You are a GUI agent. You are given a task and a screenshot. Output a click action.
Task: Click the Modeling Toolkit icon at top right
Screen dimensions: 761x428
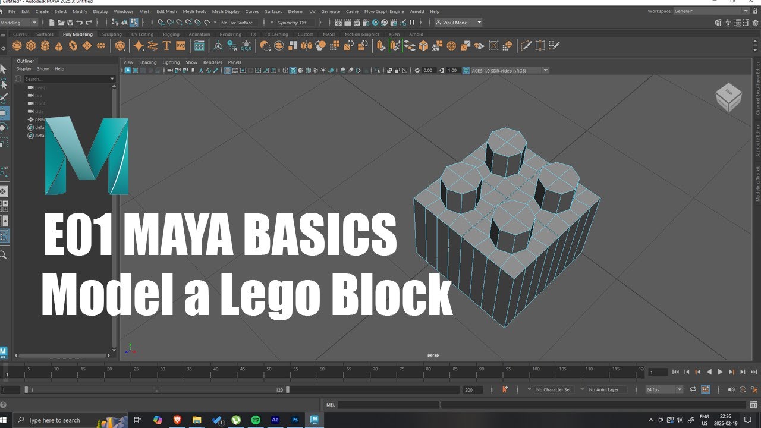click(717, 23)
